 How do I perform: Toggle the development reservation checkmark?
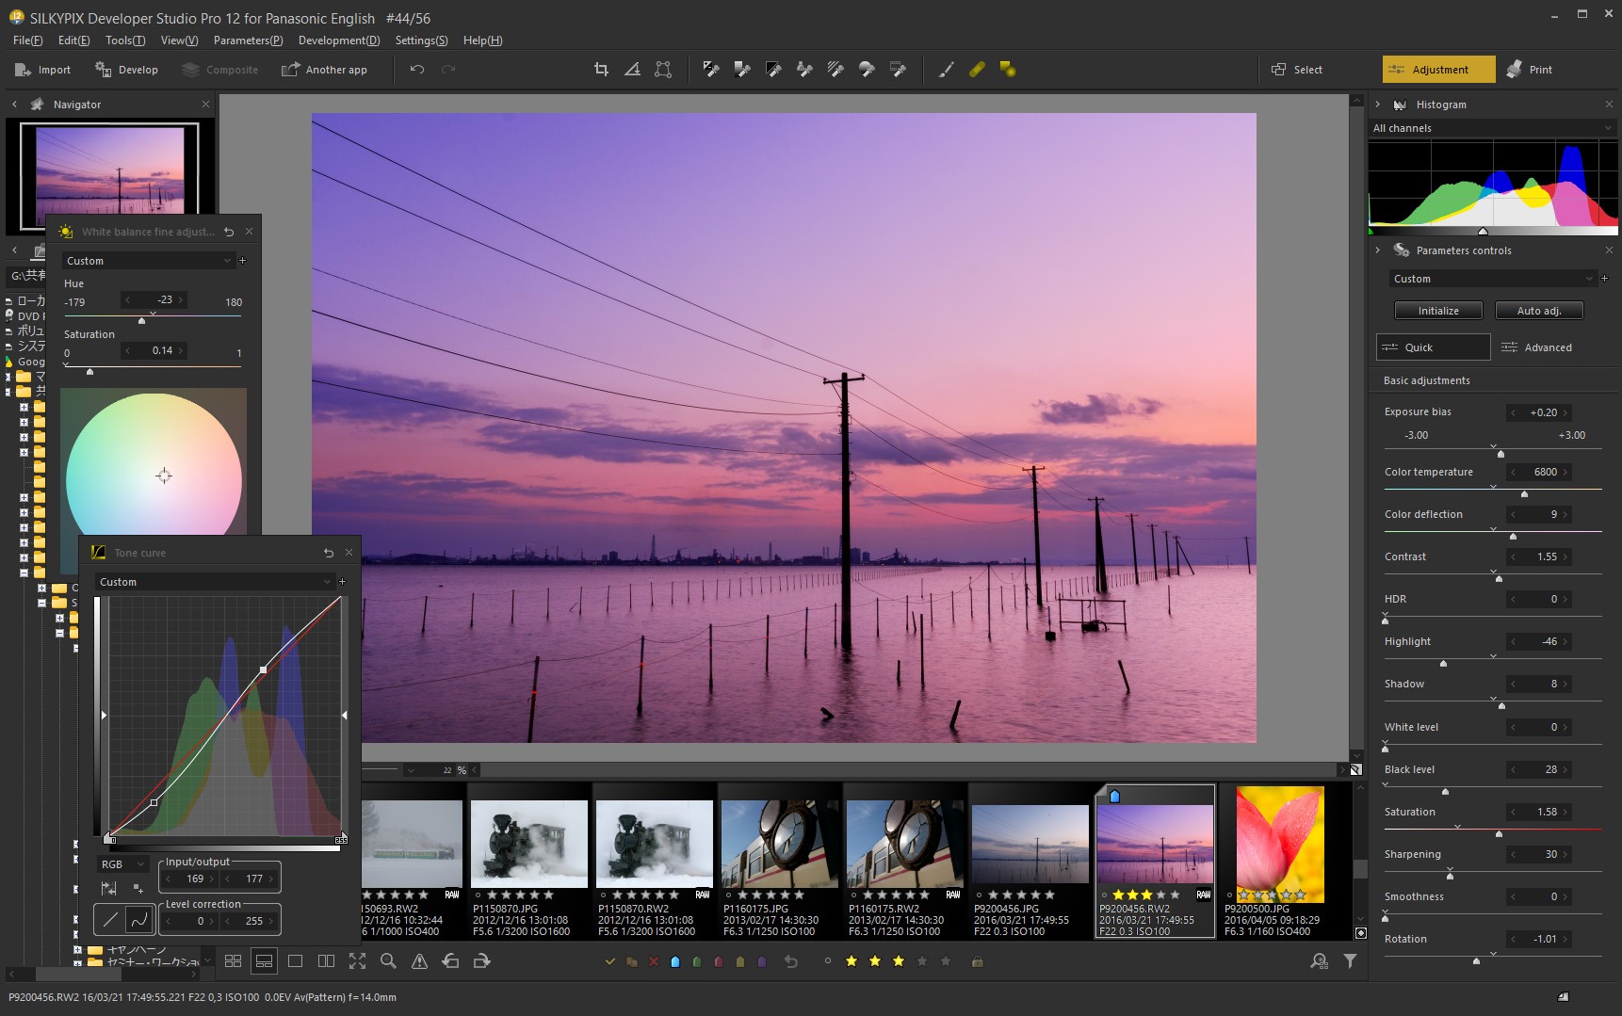coord(609,961)
